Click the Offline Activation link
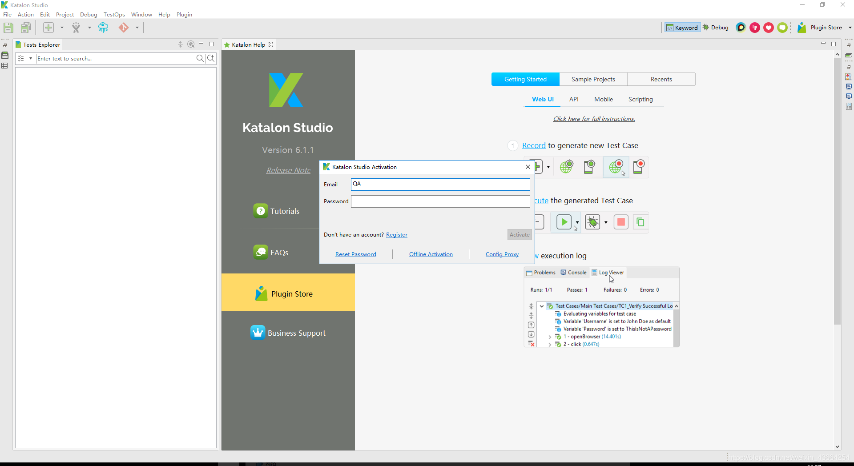 click(431, 254)
